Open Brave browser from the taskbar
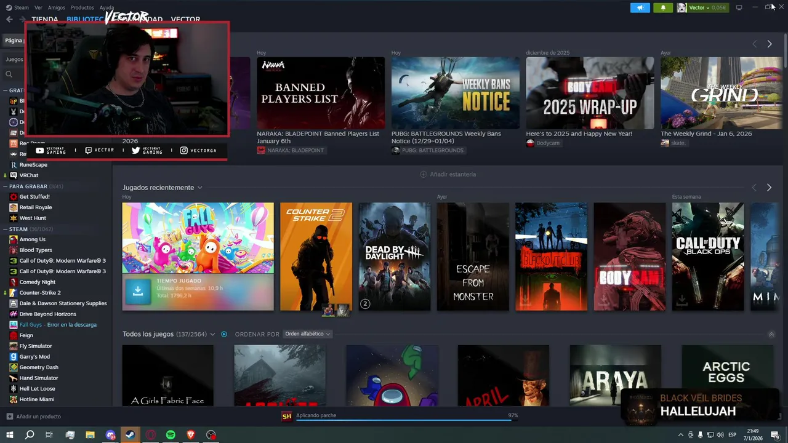 point(191,435)
